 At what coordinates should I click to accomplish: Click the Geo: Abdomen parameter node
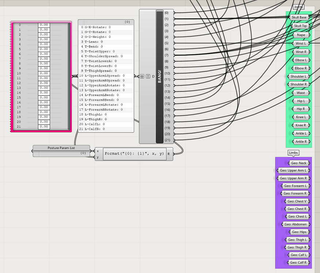(295, 224)
